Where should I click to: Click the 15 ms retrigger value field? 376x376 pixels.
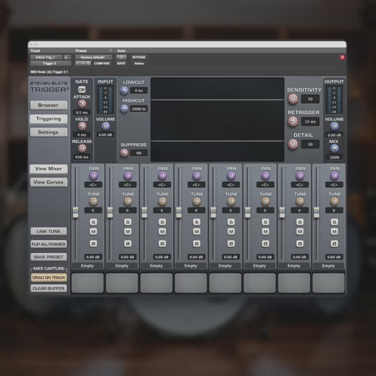310,122
